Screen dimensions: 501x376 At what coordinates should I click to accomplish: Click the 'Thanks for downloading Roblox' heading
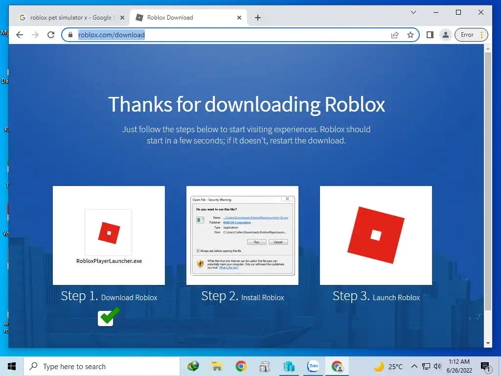coord(247,105)
